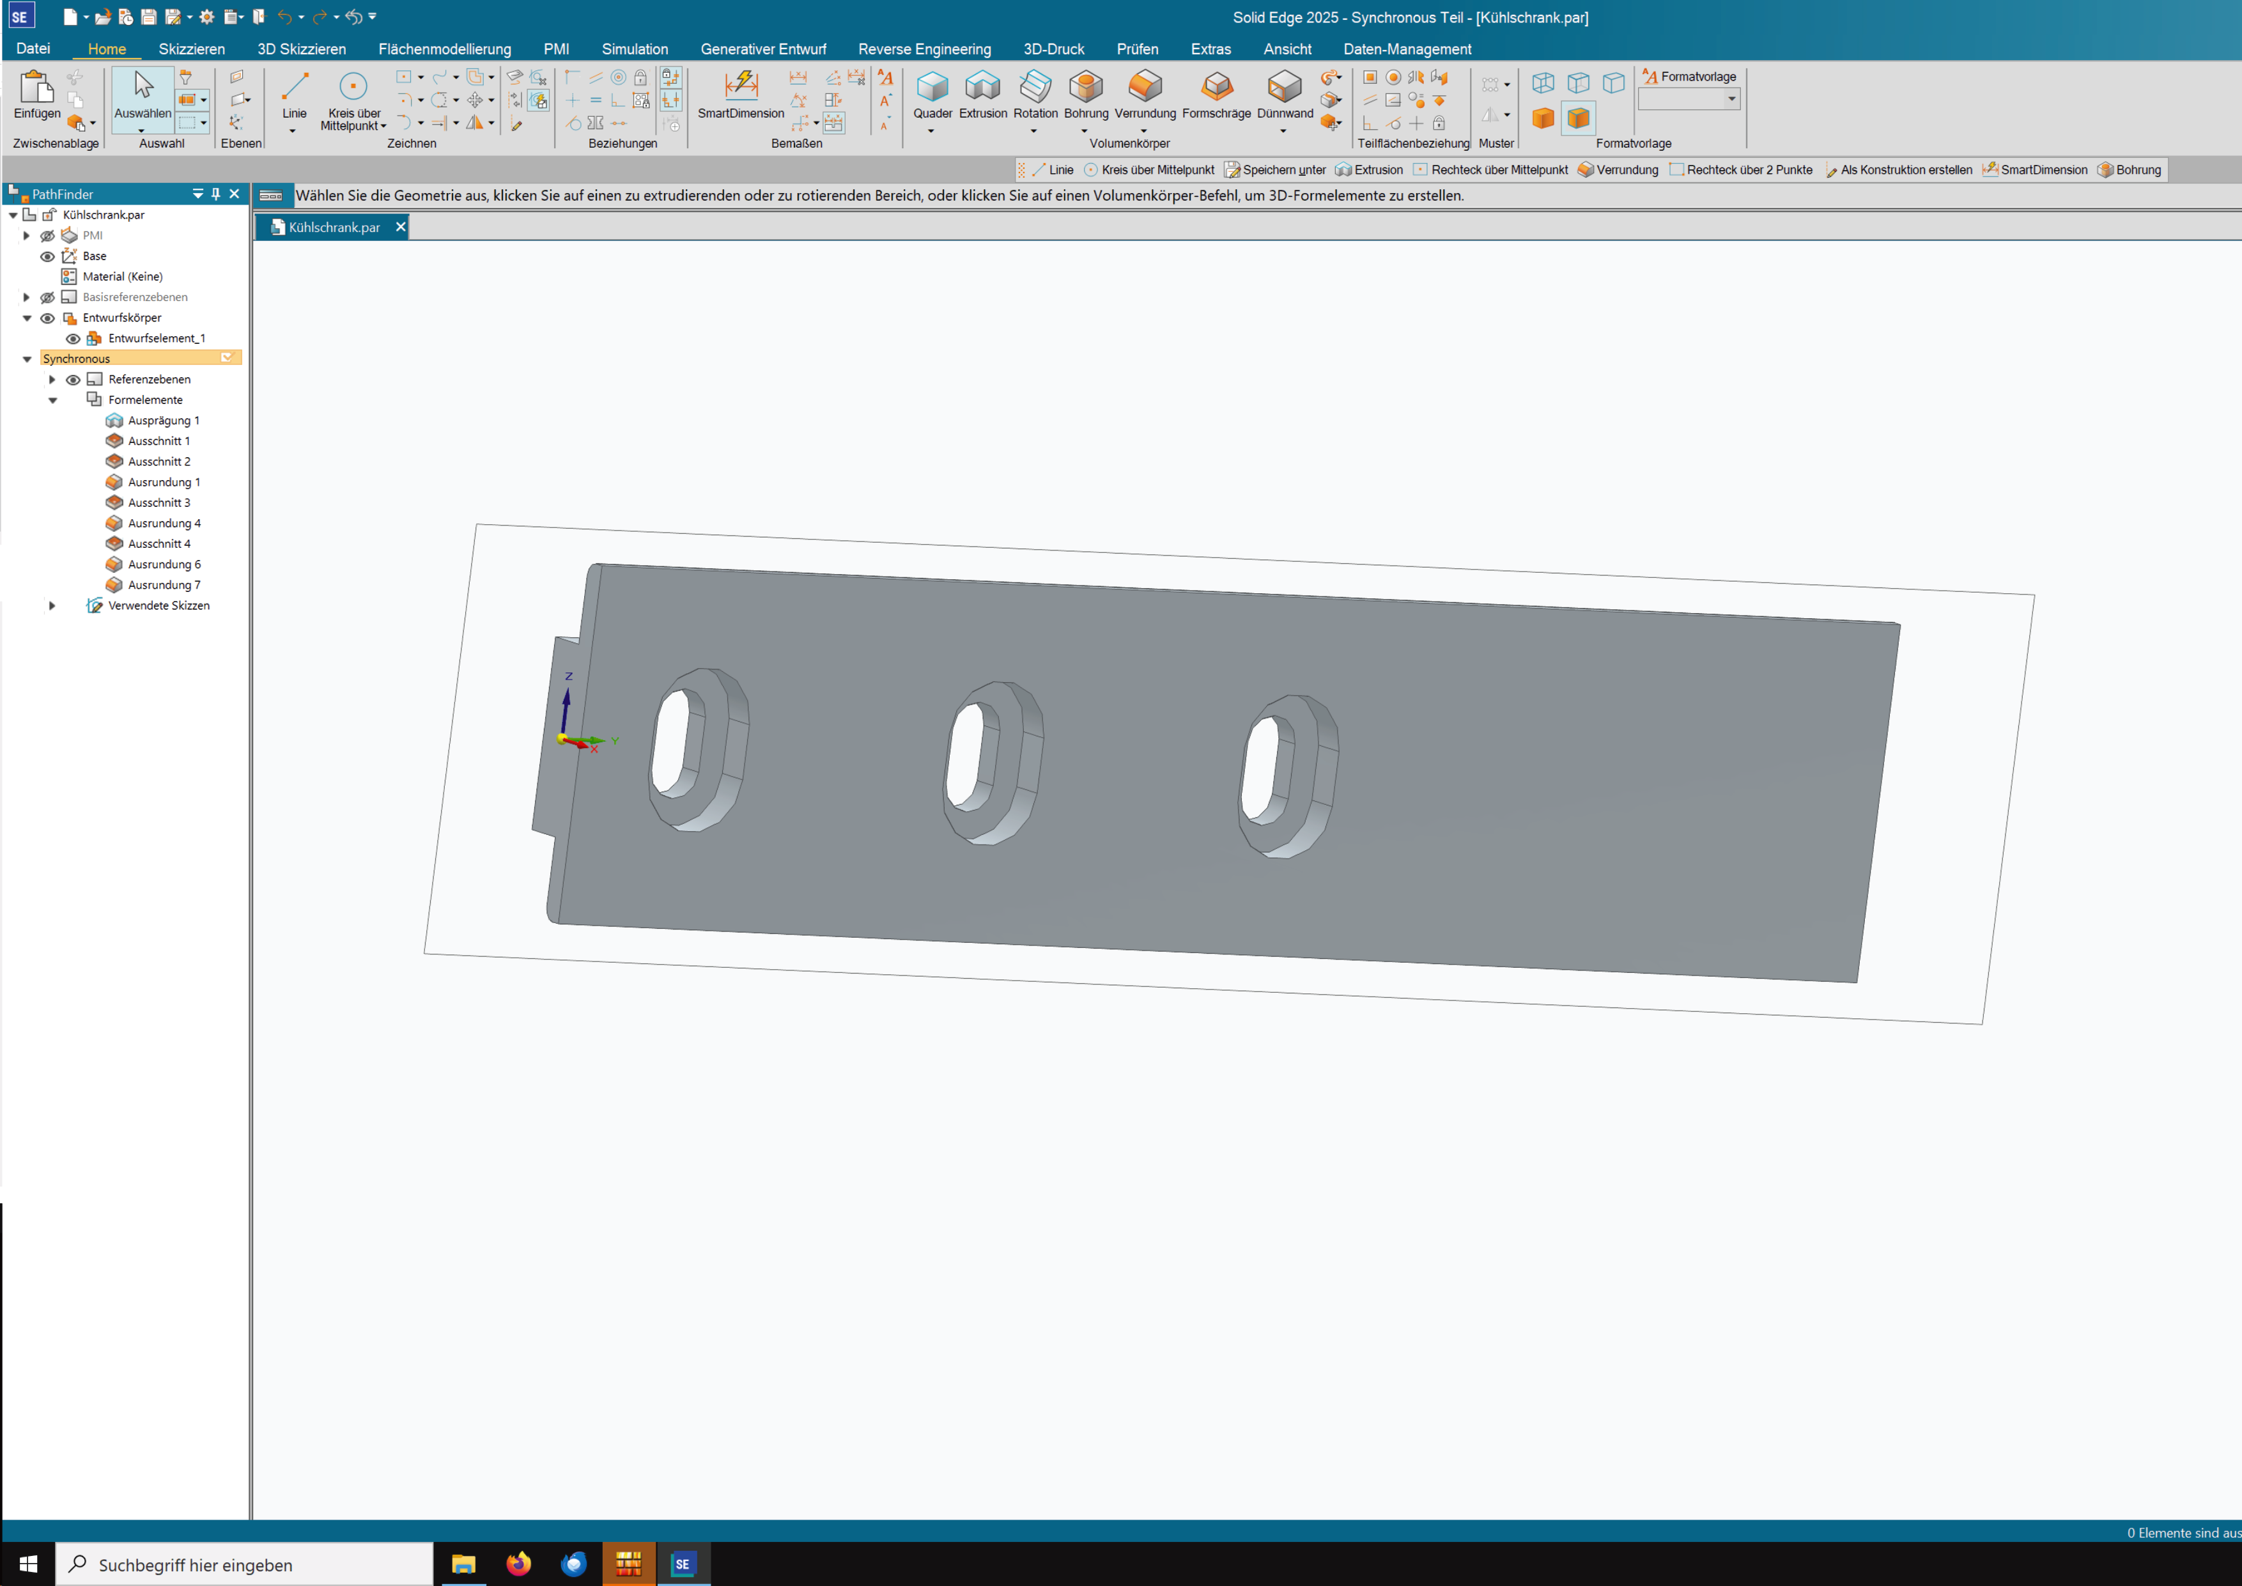Click the Windows Start button

tap(27, 1564)
